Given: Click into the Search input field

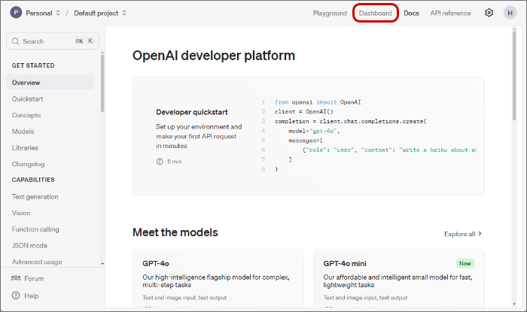Looking at the screenshot, I should point(53,41).
